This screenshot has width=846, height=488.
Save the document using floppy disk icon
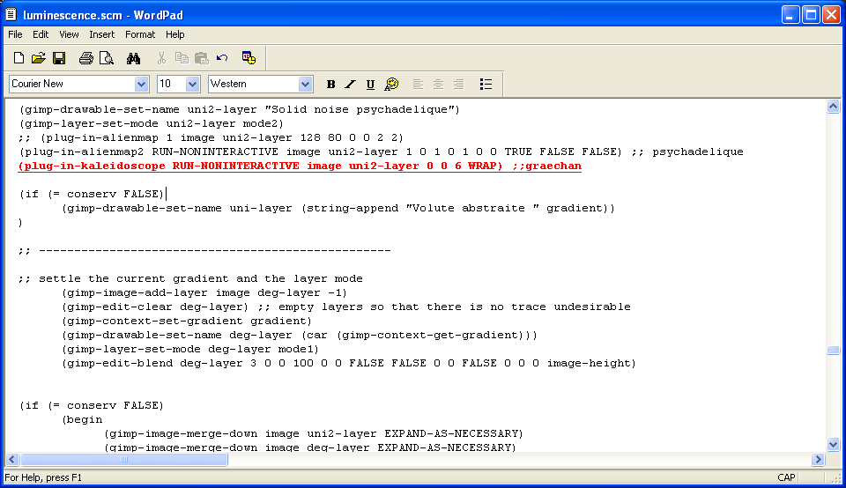click(x=59, y=58)
